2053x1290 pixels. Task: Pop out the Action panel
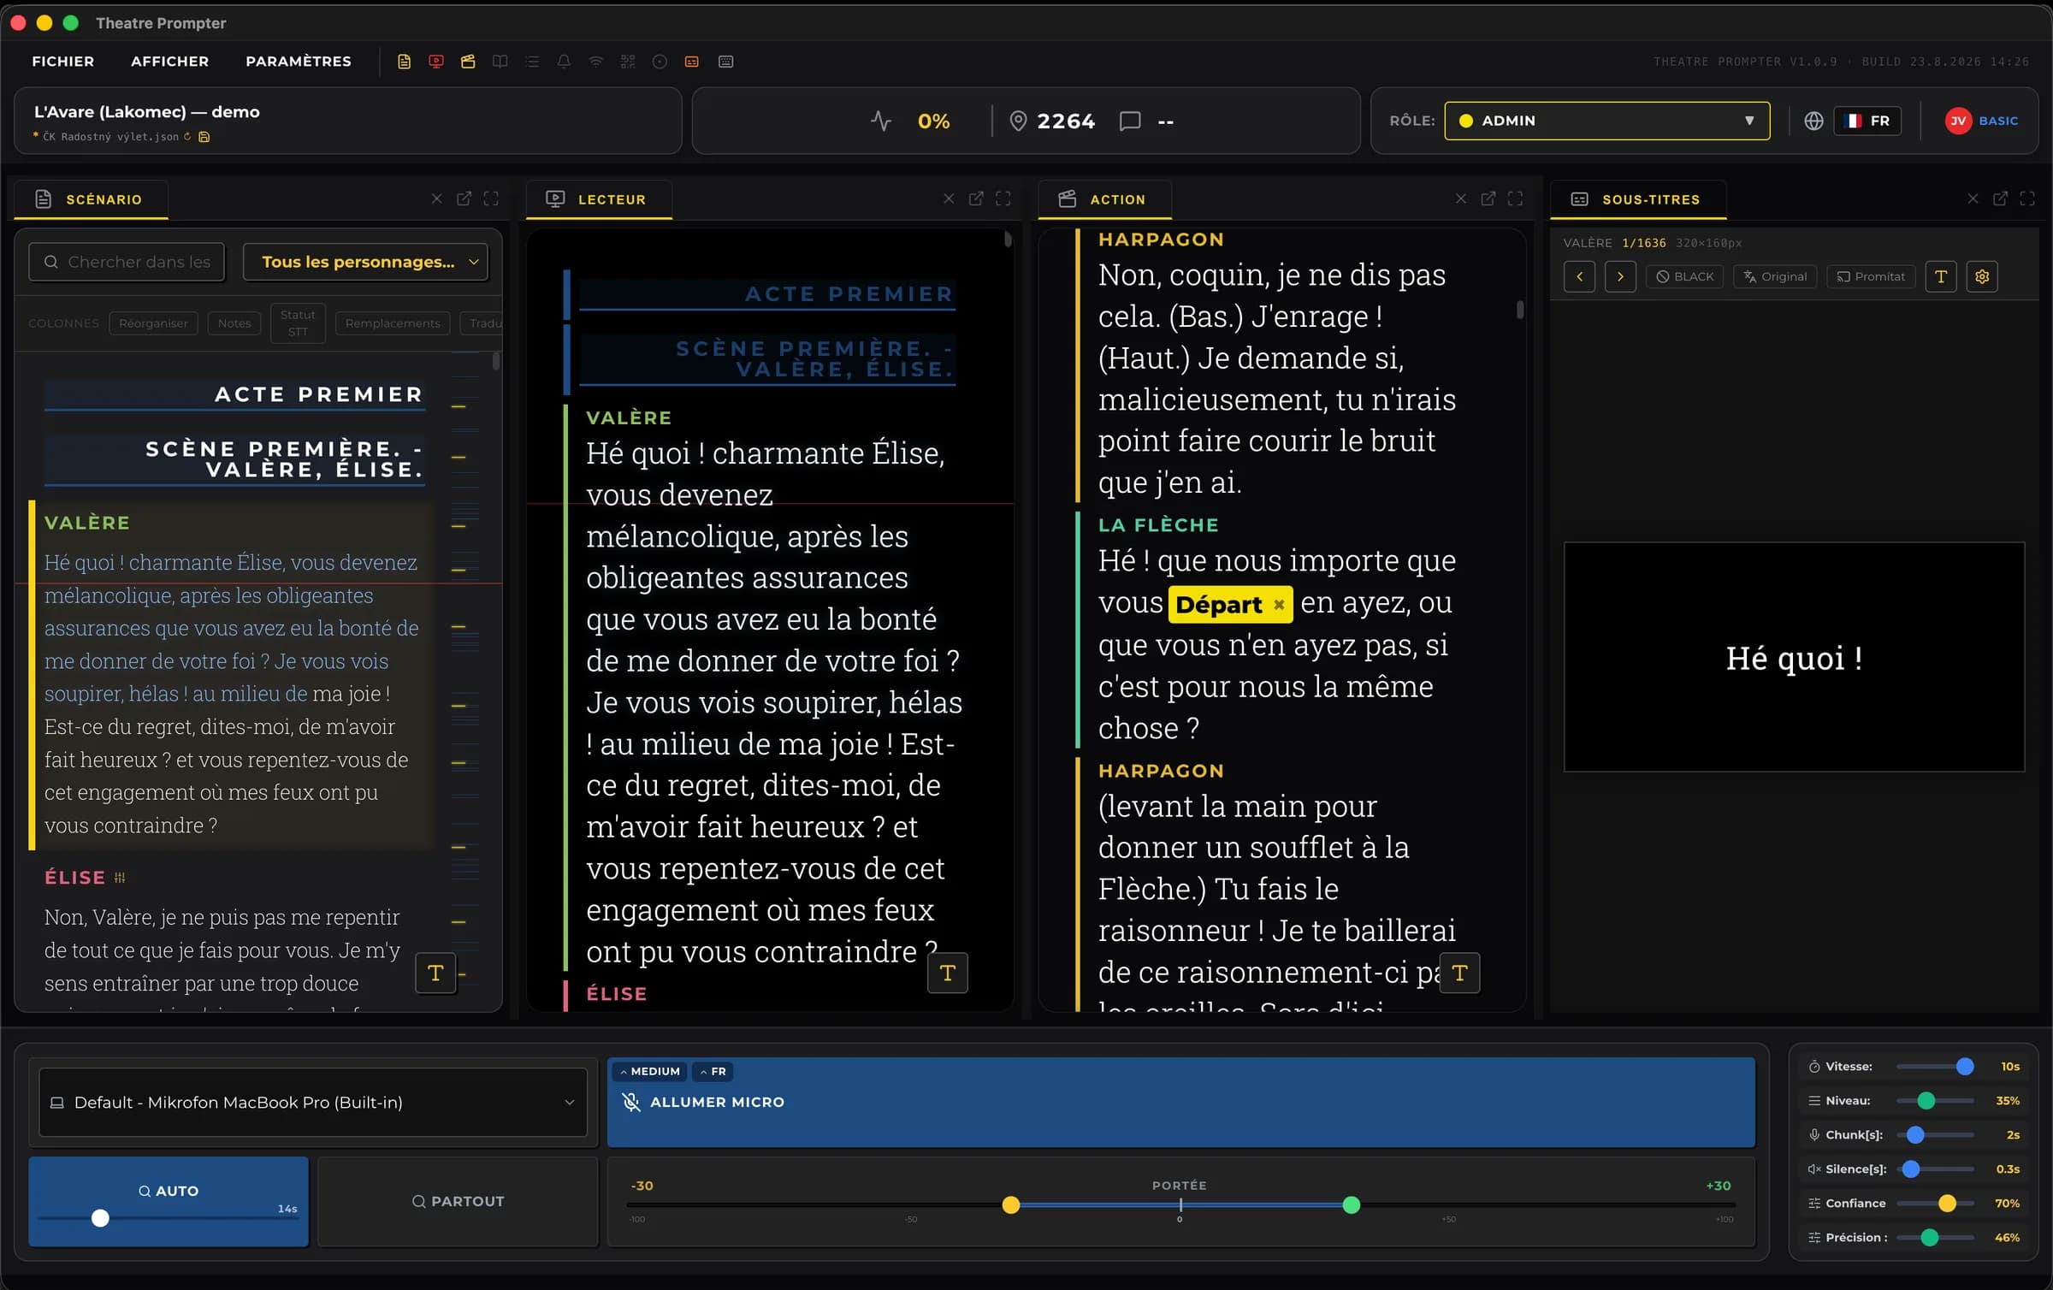[1488, 198]
